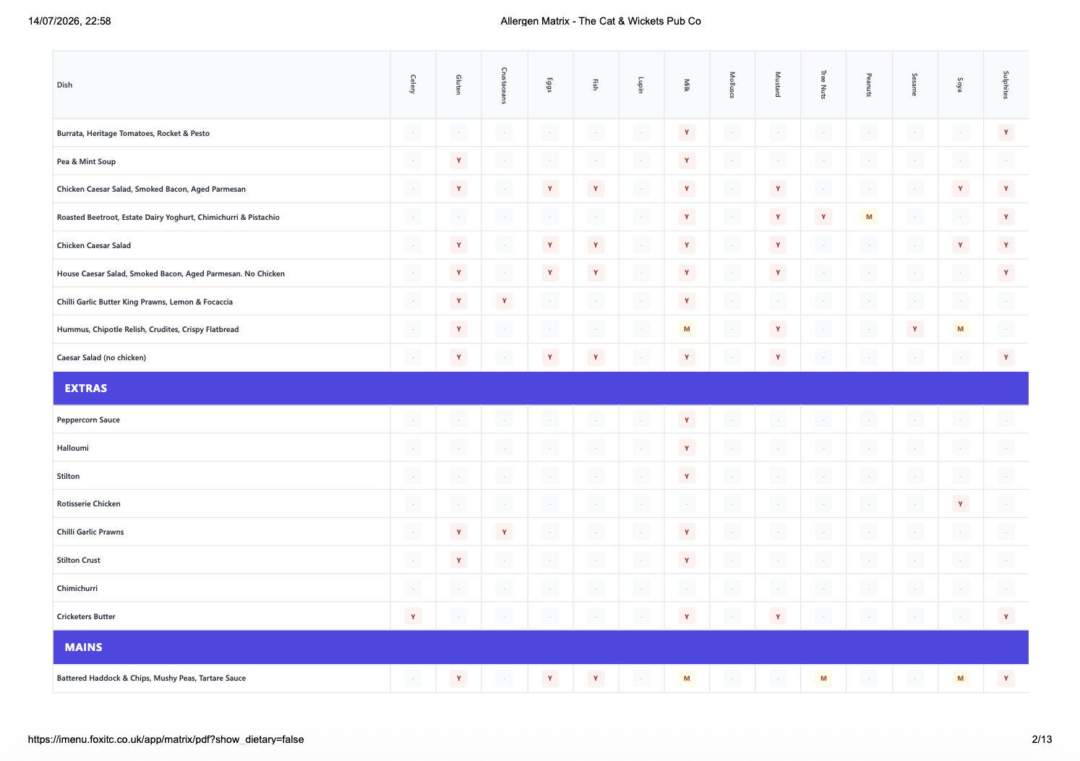Click the Sulphites column header
The width and height of the screenshot is (1080, 761).
(1006, 85)
